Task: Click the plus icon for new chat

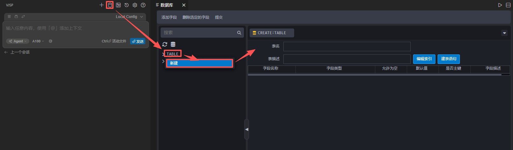Action: pyautogui.click(x=101, y=5)
